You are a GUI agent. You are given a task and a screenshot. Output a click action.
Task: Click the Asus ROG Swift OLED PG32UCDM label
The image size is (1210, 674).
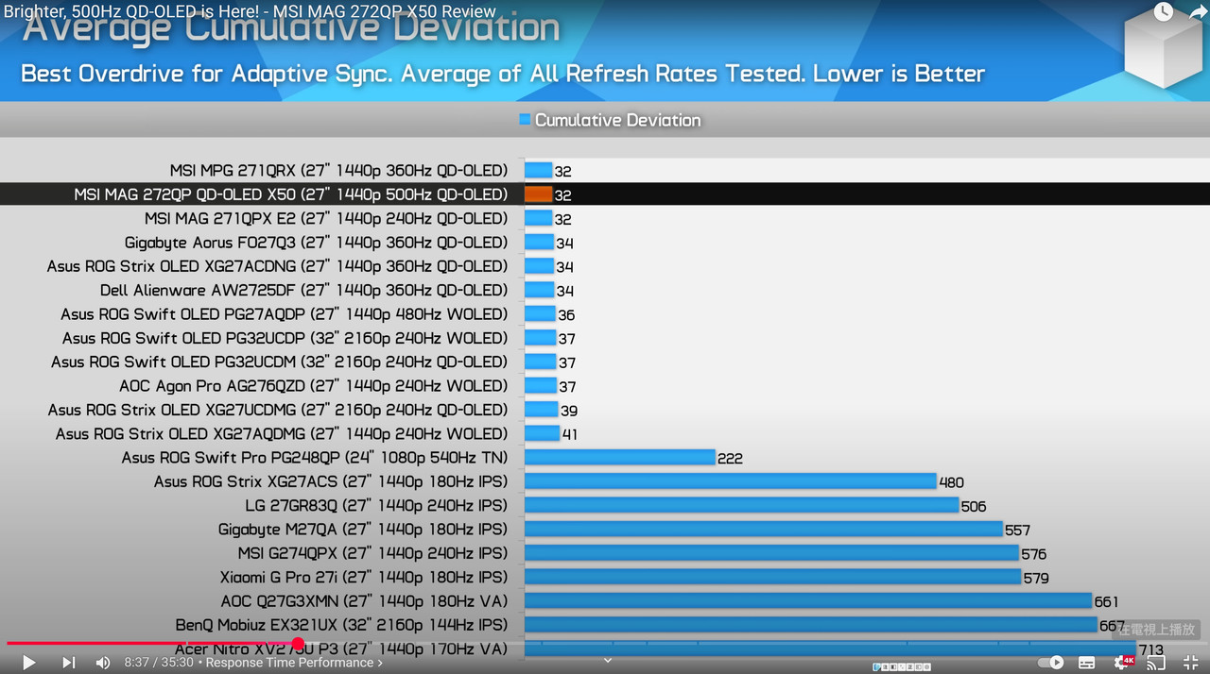click(280, 362)
